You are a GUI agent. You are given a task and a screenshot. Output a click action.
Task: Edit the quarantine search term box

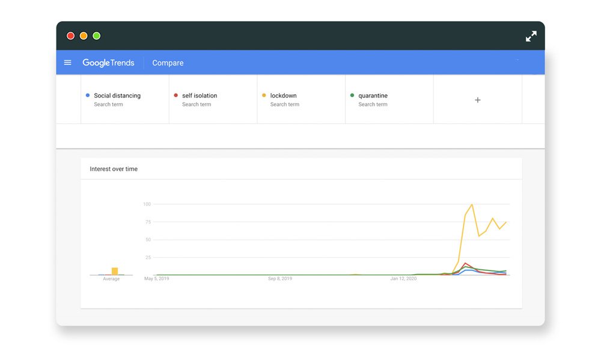(373, 96)
